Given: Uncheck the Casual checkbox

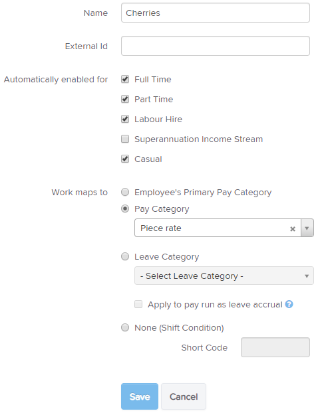Looking at the screenshot, I should tap(125, 159).
